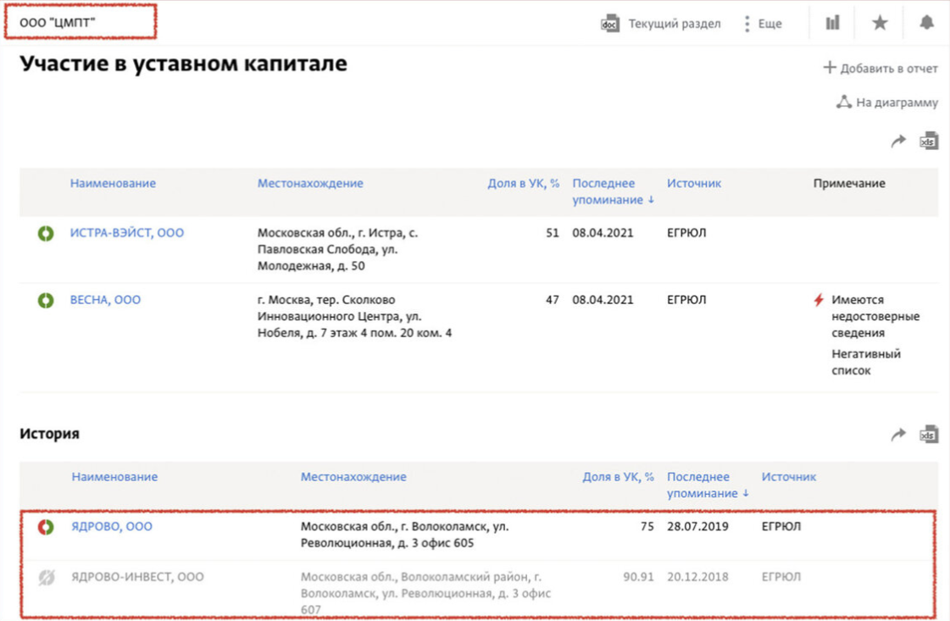This screenshot has width=950, height=621.
Task: Sort История table by 'Наименование'
Action: (x=114, y=476)
